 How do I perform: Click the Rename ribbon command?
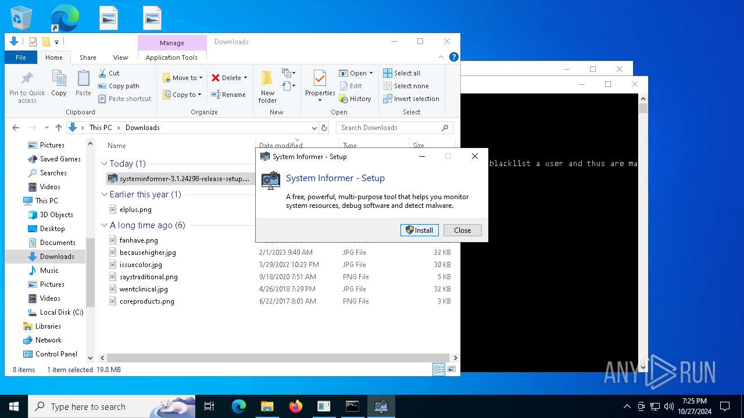pyautogui.click(x=228, y=95)
